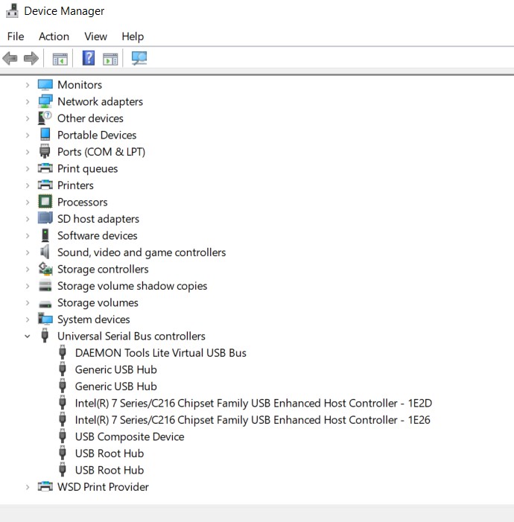Screen dimensions: 514x522
Task: Select the Printers label
Action: (x=75, y=185)
